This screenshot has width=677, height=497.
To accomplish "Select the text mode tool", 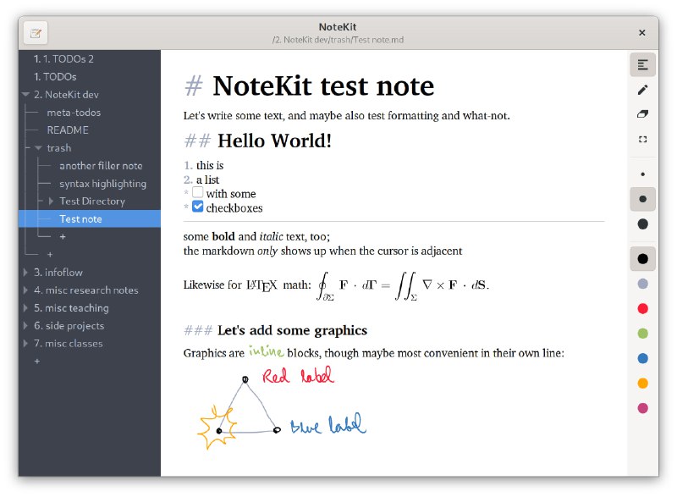I will (x=642, y=64).
